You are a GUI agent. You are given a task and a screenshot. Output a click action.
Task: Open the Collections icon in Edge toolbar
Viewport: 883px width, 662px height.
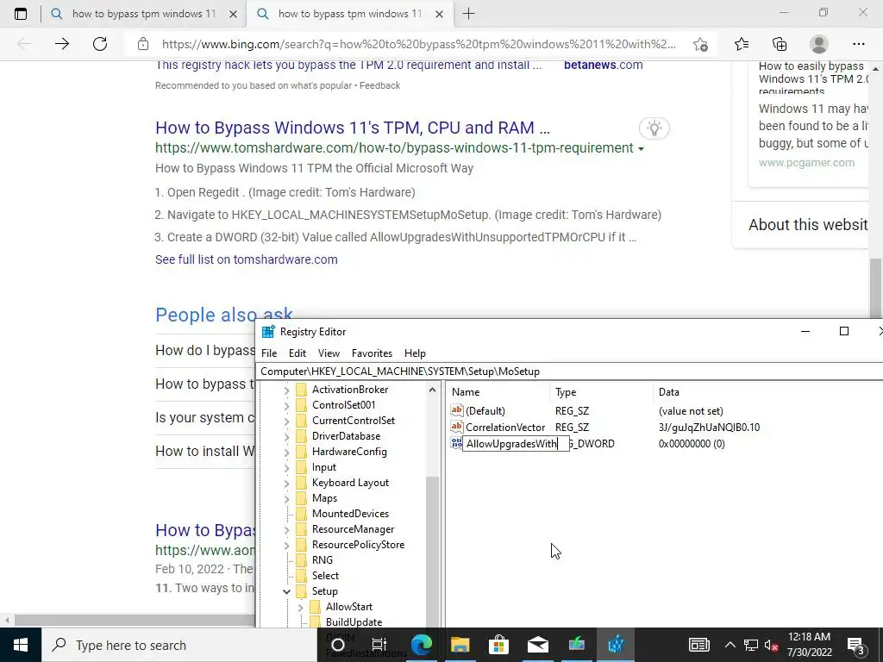pyautogui.click(x=780, y=44)
